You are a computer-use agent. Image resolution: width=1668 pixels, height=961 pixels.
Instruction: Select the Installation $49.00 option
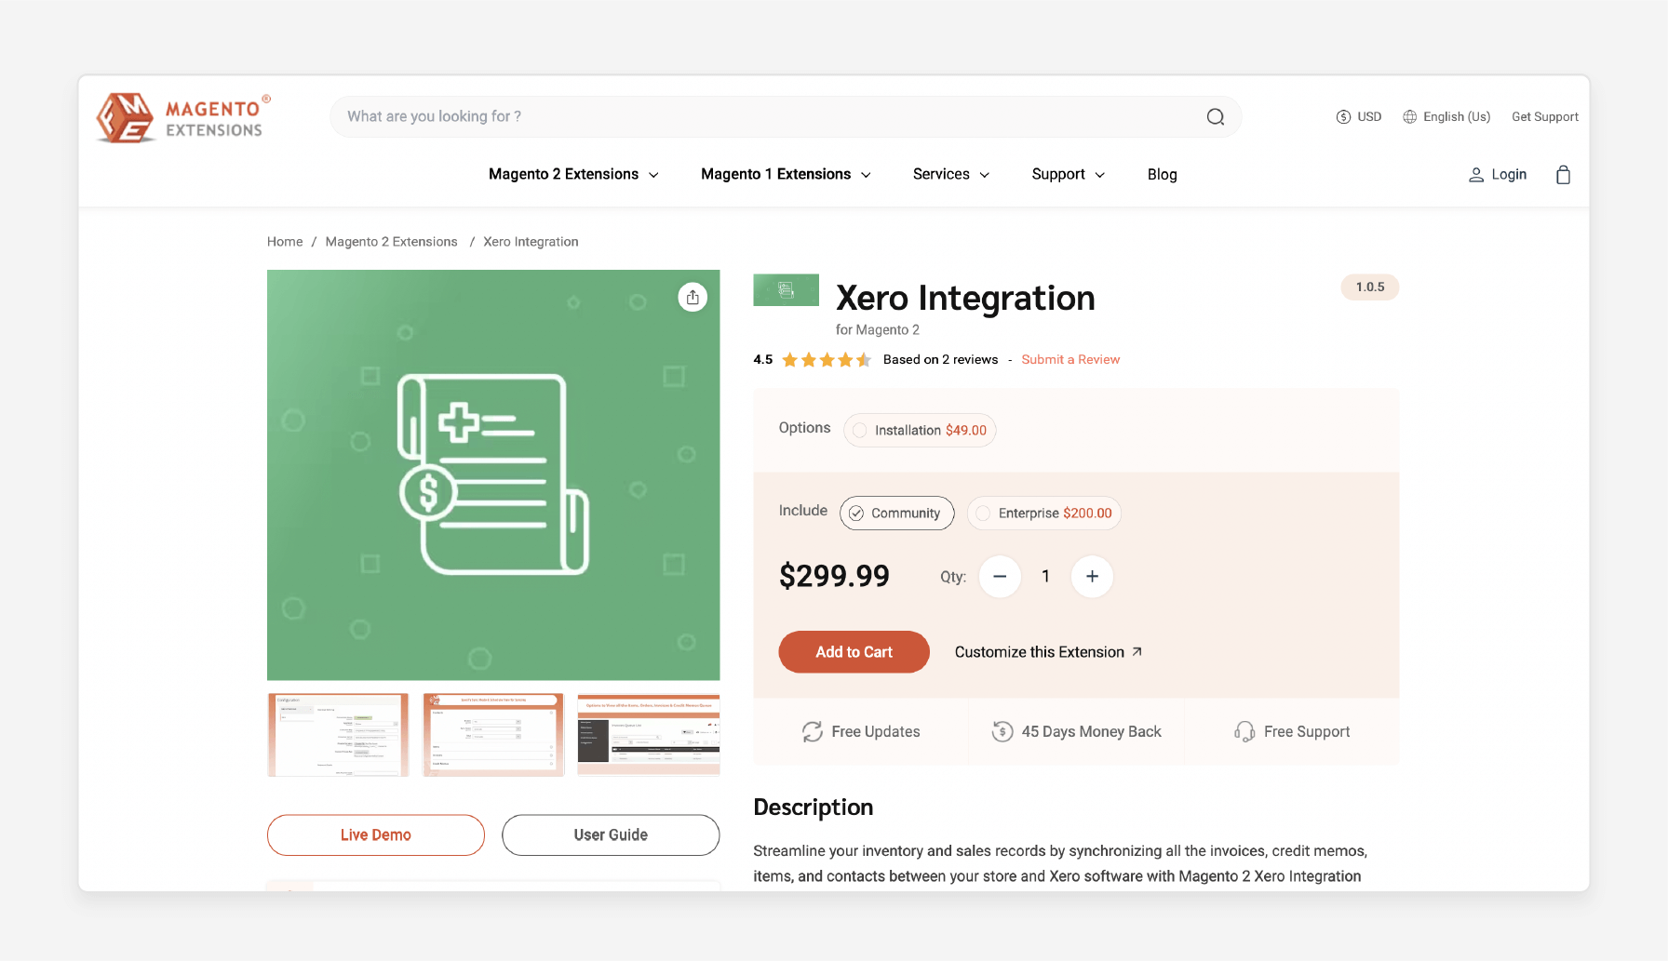pyautogui.click(x=920, y=431)
